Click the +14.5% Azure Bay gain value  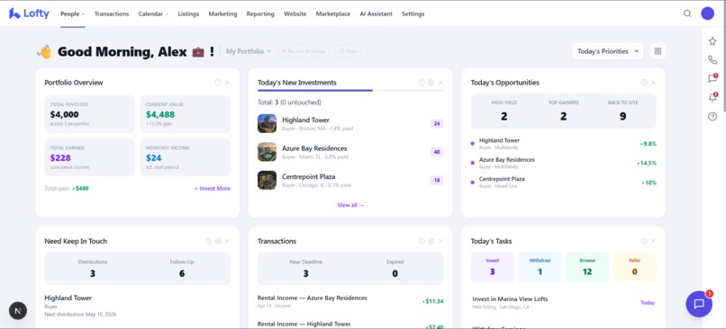click(647, 163)
